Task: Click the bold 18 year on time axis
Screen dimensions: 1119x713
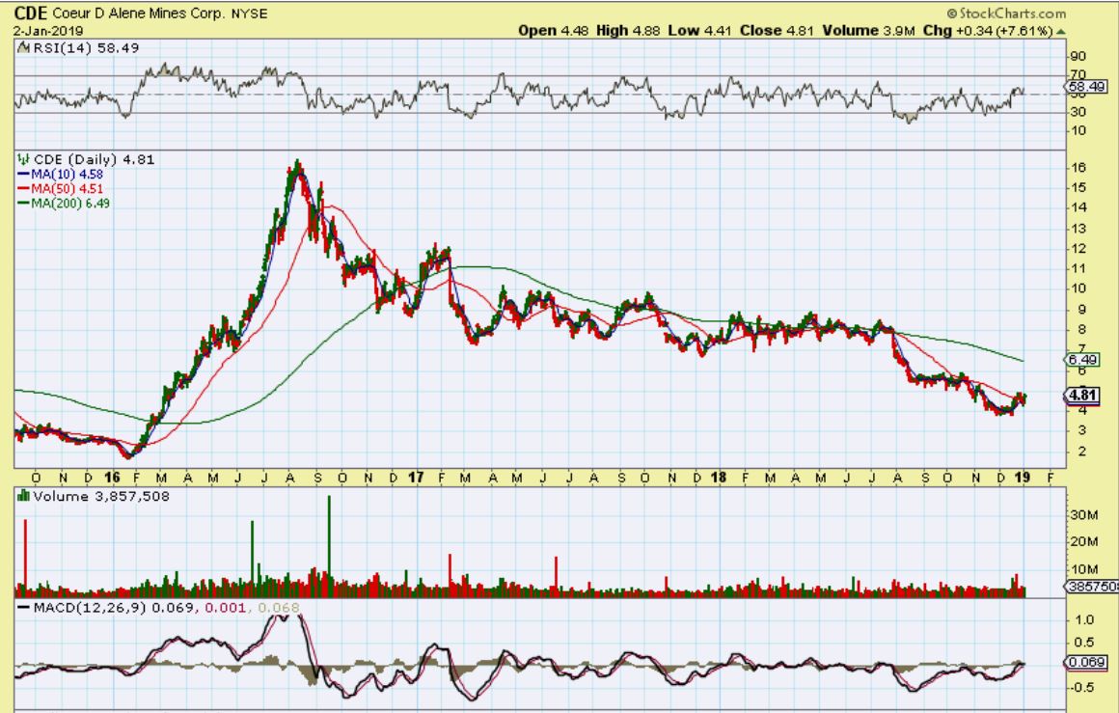Action: [719, 478]
